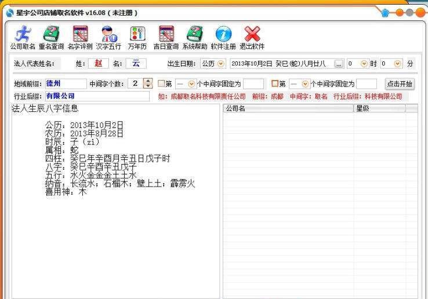
Task: Click the 名 given name field with 云
Action: 136,64
